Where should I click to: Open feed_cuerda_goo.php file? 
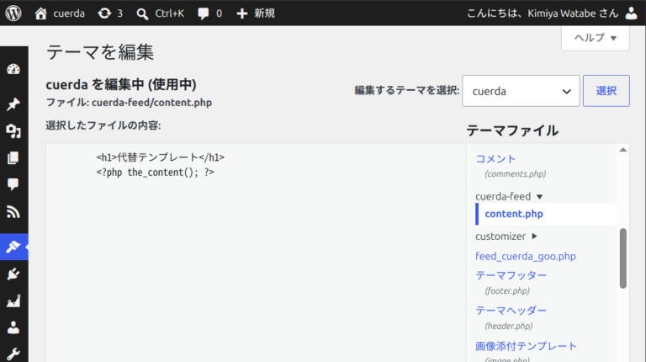(x=525, y=256)
